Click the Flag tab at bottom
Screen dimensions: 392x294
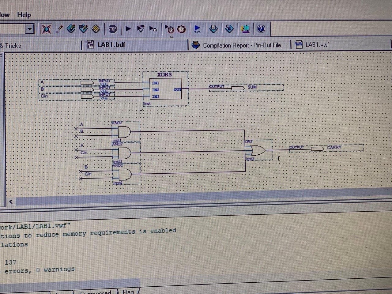coord(129,292)
